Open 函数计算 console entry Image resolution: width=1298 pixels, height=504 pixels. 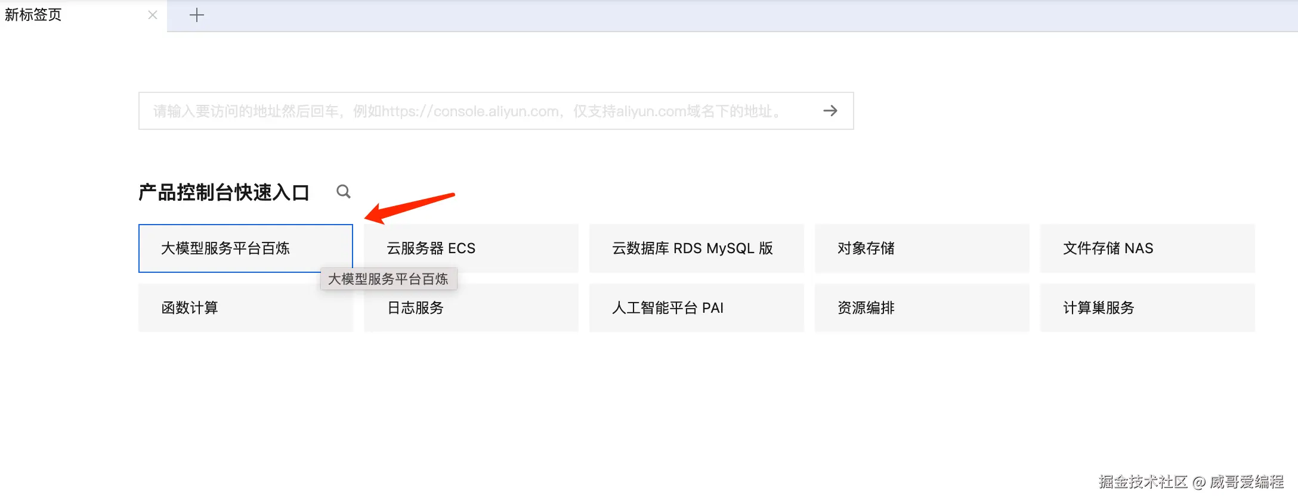click(246, 308)
